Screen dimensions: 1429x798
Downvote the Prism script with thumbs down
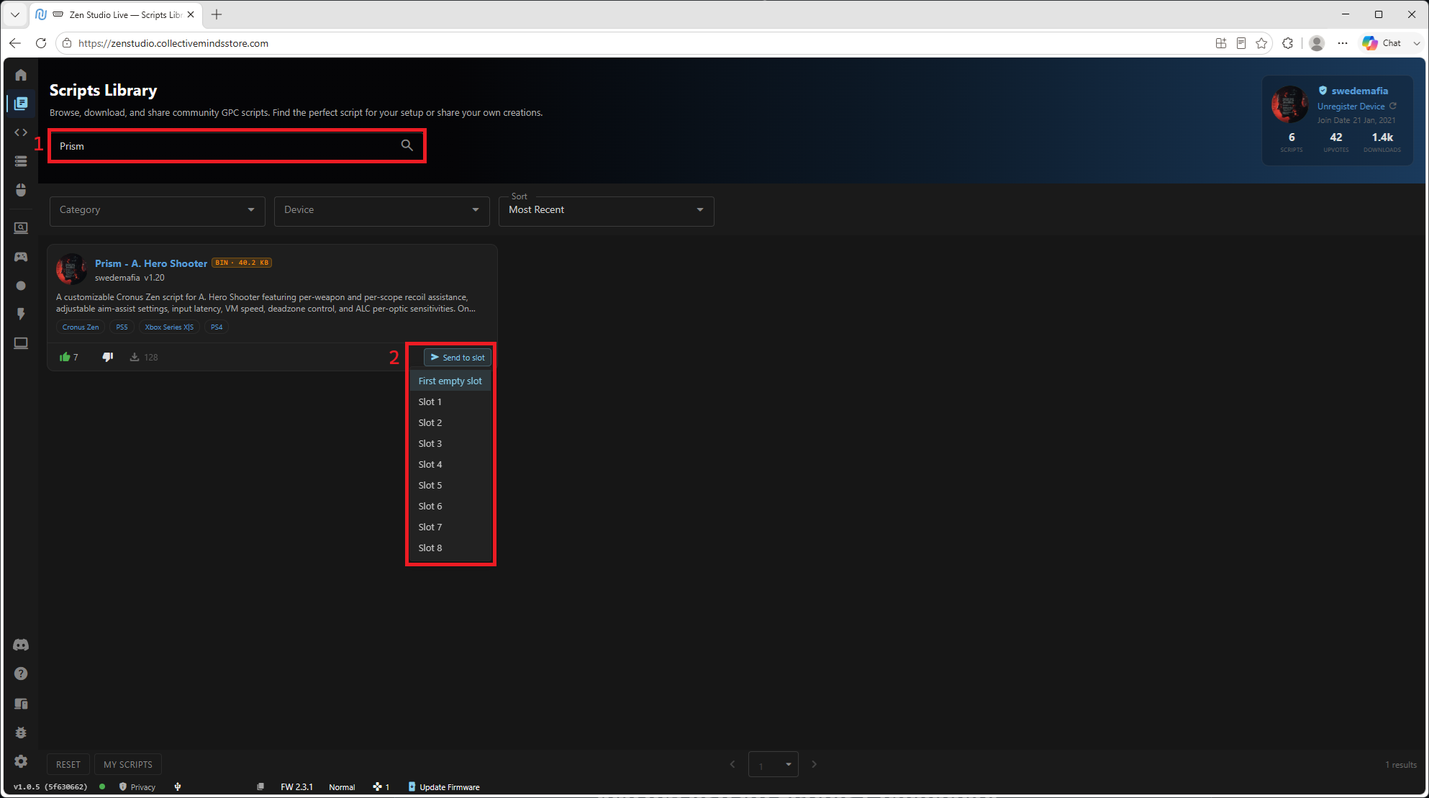tap(108, 357)
